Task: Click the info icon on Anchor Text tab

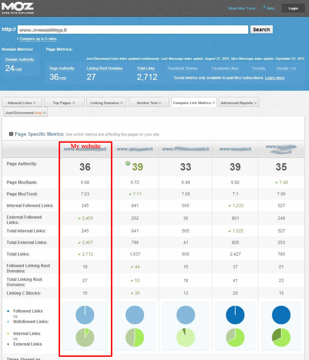Action: [160, 103]
